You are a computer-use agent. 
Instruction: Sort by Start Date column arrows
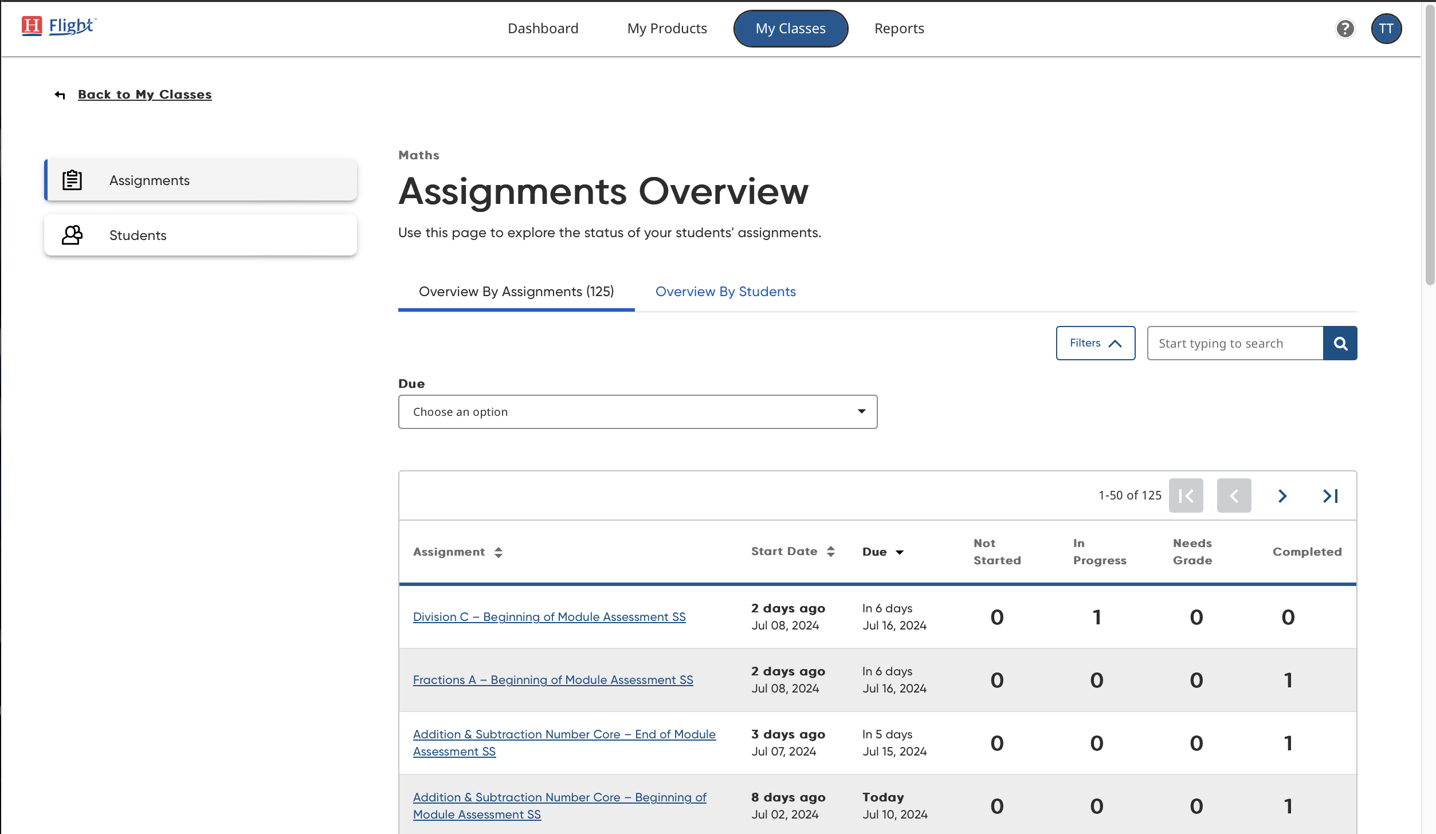(831, 551)
